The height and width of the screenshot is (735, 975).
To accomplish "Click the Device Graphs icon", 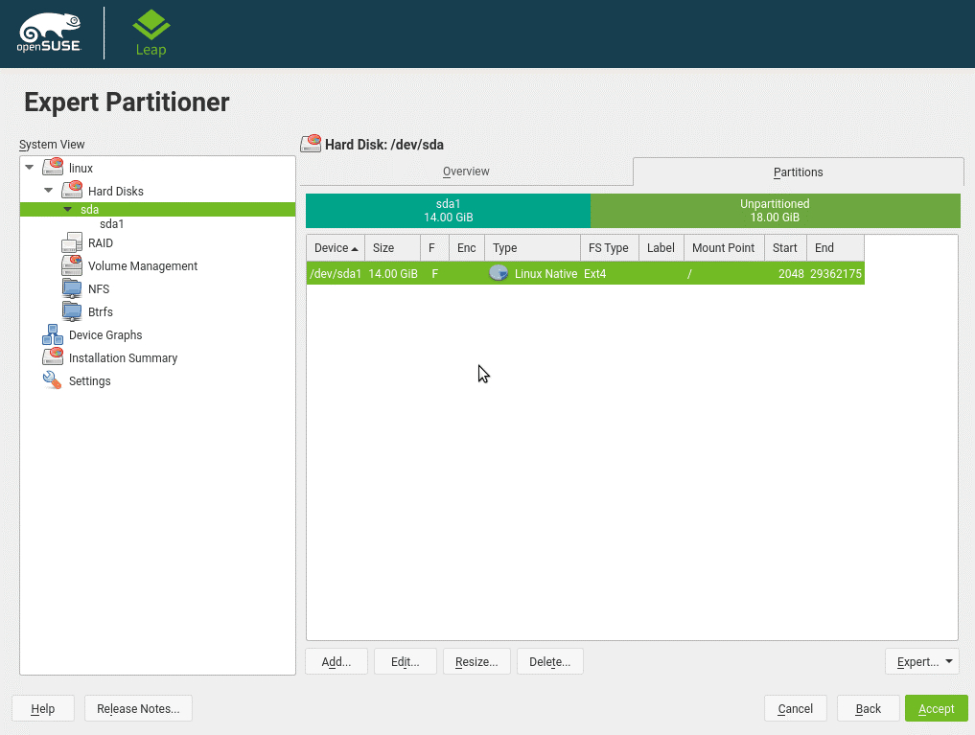I will point(53,334).
